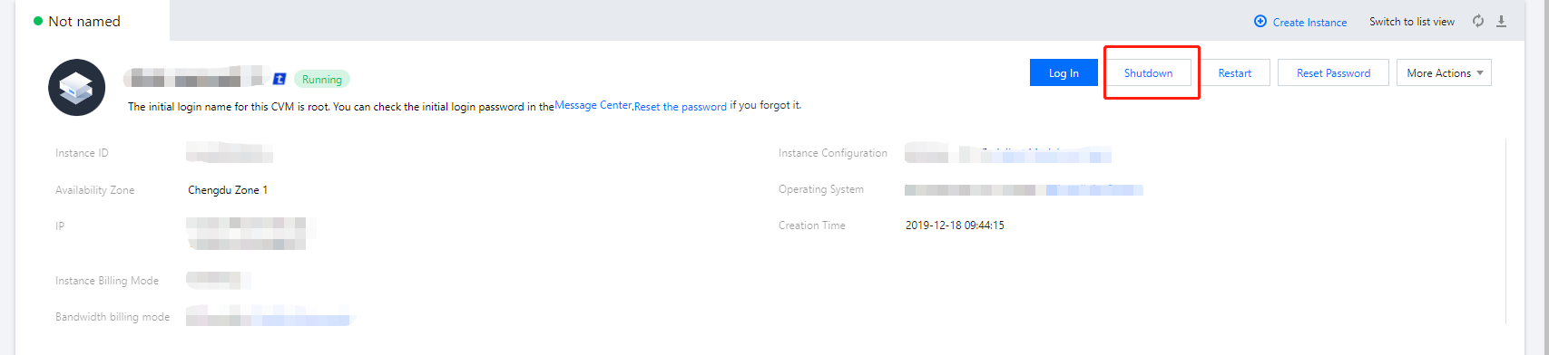Click the plus icon beside Create Instance
This screenshot has height=355, width=1549.
click(x=1260, y=22)
